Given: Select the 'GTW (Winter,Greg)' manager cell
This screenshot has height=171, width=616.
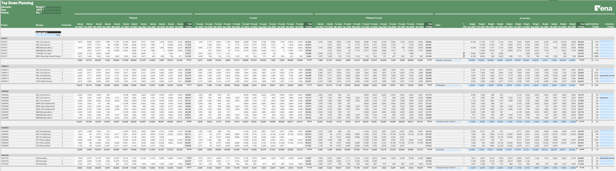Looking at the screenshot, I should coord(44,81).
